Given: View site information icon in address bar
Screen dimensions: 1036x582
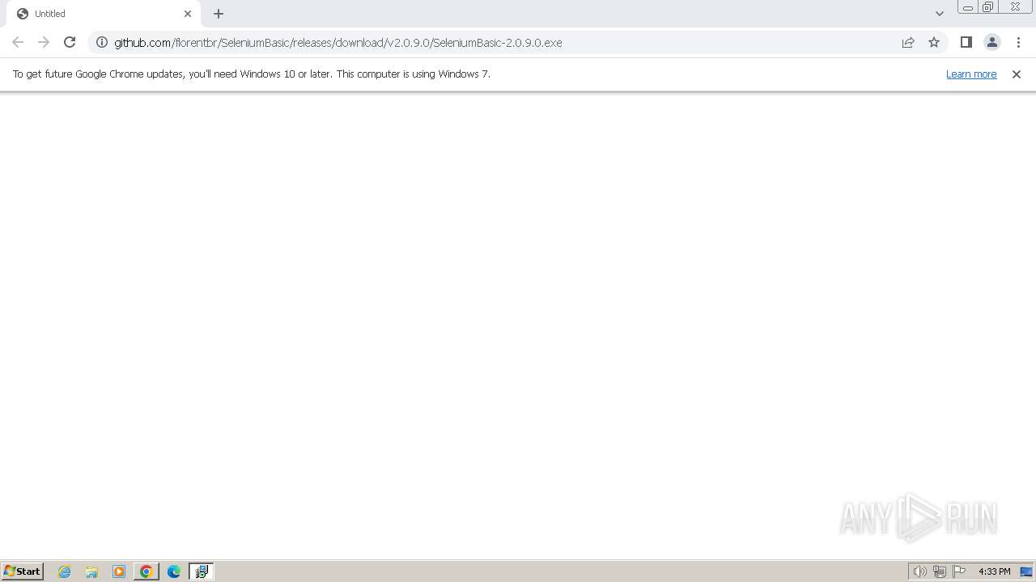Looking at the screenshot, I should [102, 42].
